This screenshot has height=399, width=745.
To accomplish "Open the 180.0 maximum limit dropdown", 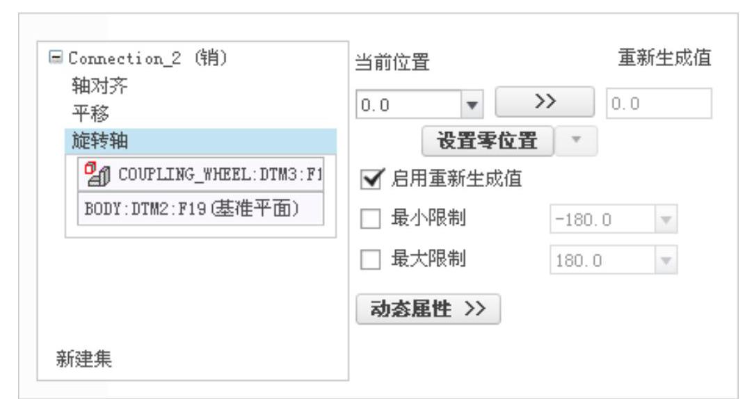I will 666,260.
